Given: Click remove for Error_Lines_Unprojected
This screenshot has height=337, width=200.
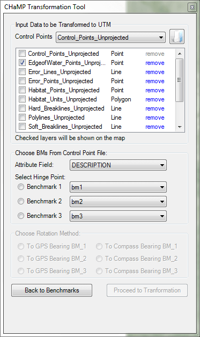Looking at the screenshot, I should pyautogui.click(x=154, y=72).
